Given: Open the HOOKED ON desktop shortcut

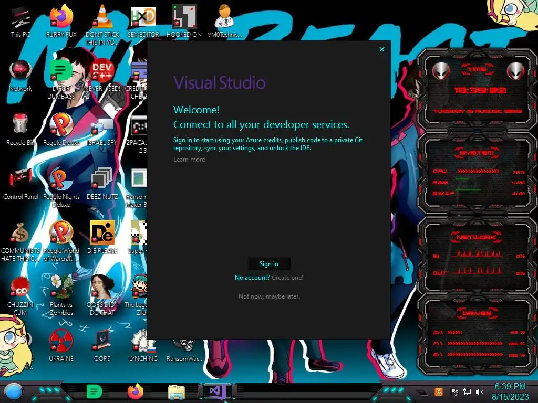Looking at the screenshot, I should [184, 22].
